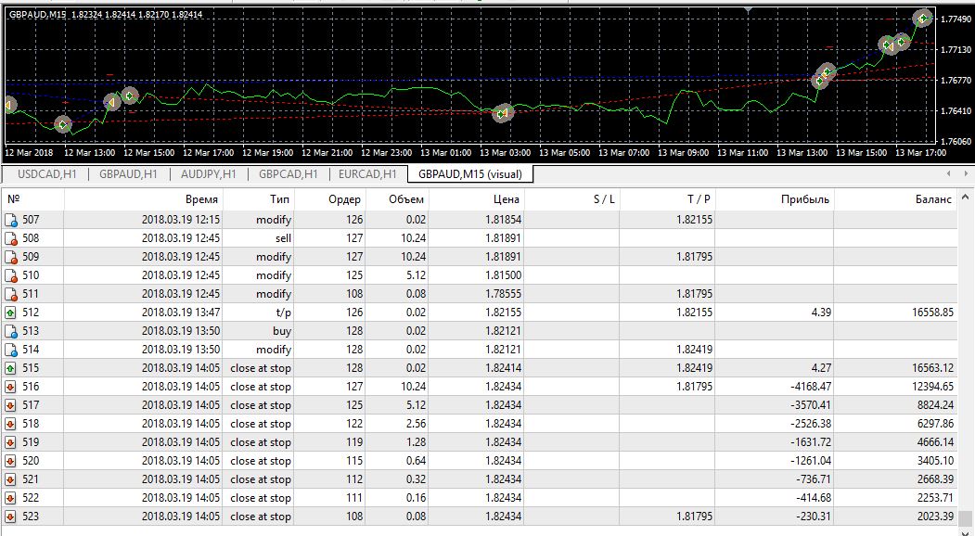Select the GBPAUD,M15 (visual) tab
The height and width of the screenshot is (536, 975).
pos(470,174)
